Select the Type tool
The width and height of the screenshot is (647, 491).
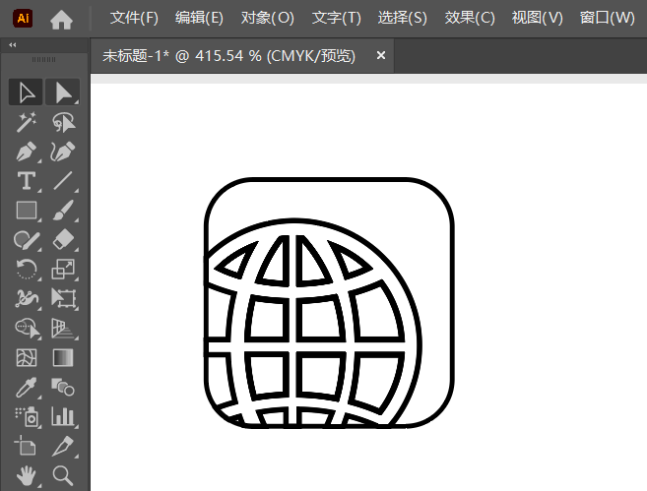pos(27,181)
